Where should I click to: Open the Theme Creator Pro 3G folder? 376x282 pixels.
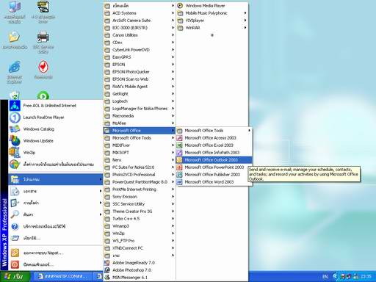pos(139,211)
